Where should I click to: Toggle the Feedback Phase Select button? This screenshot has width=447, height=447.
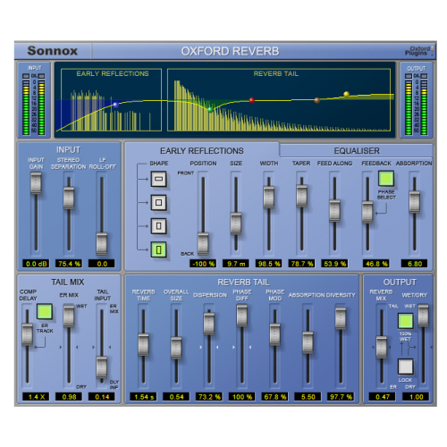386,179
